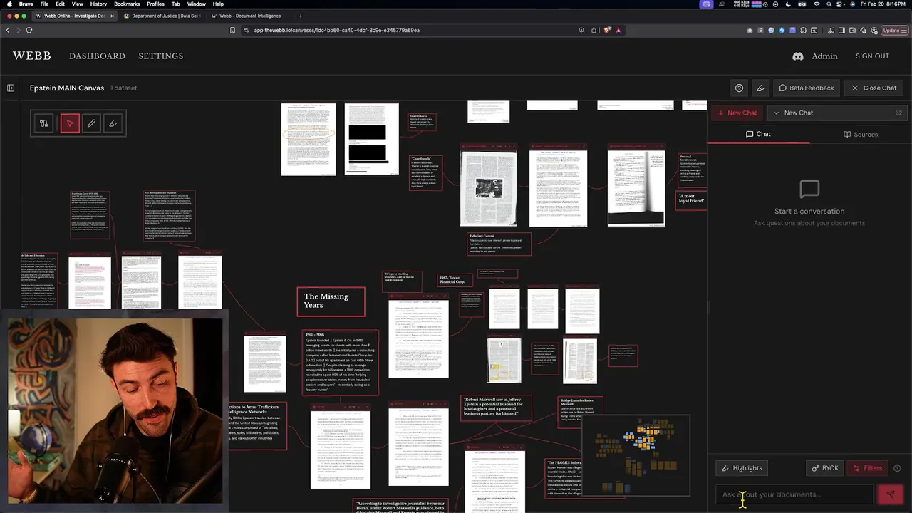Go back using the browser back arrow
This screenshot has width=912, height=513.
tap(8, 30)
